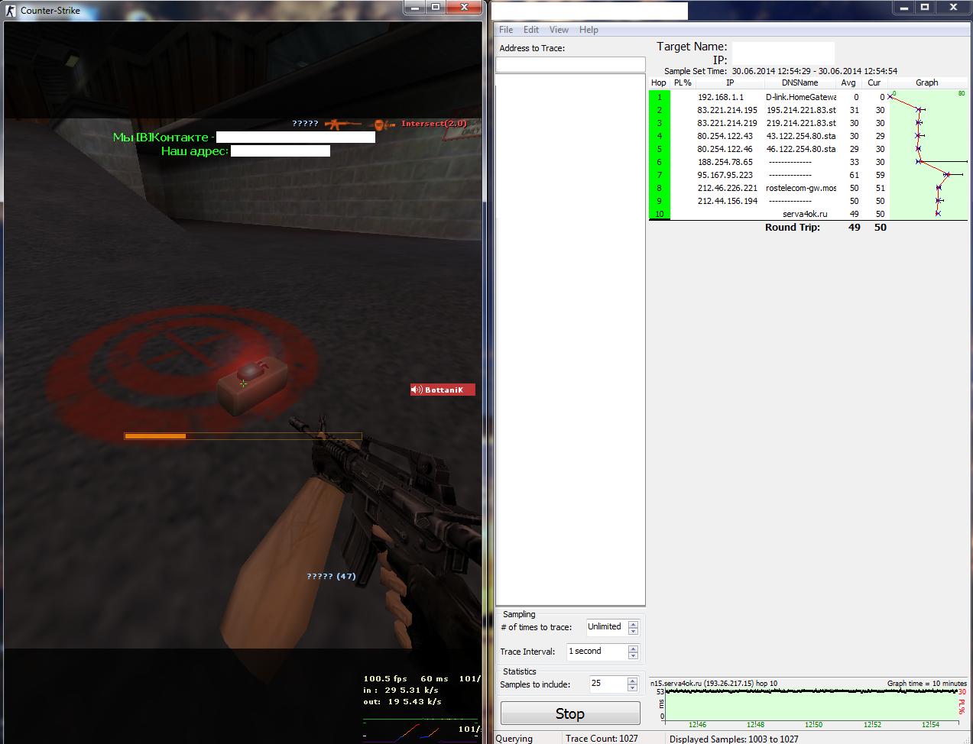The width and height of the screenshot is (973, 744).
Task: Click the PL% column header
Action: click(x=683, y=82)
